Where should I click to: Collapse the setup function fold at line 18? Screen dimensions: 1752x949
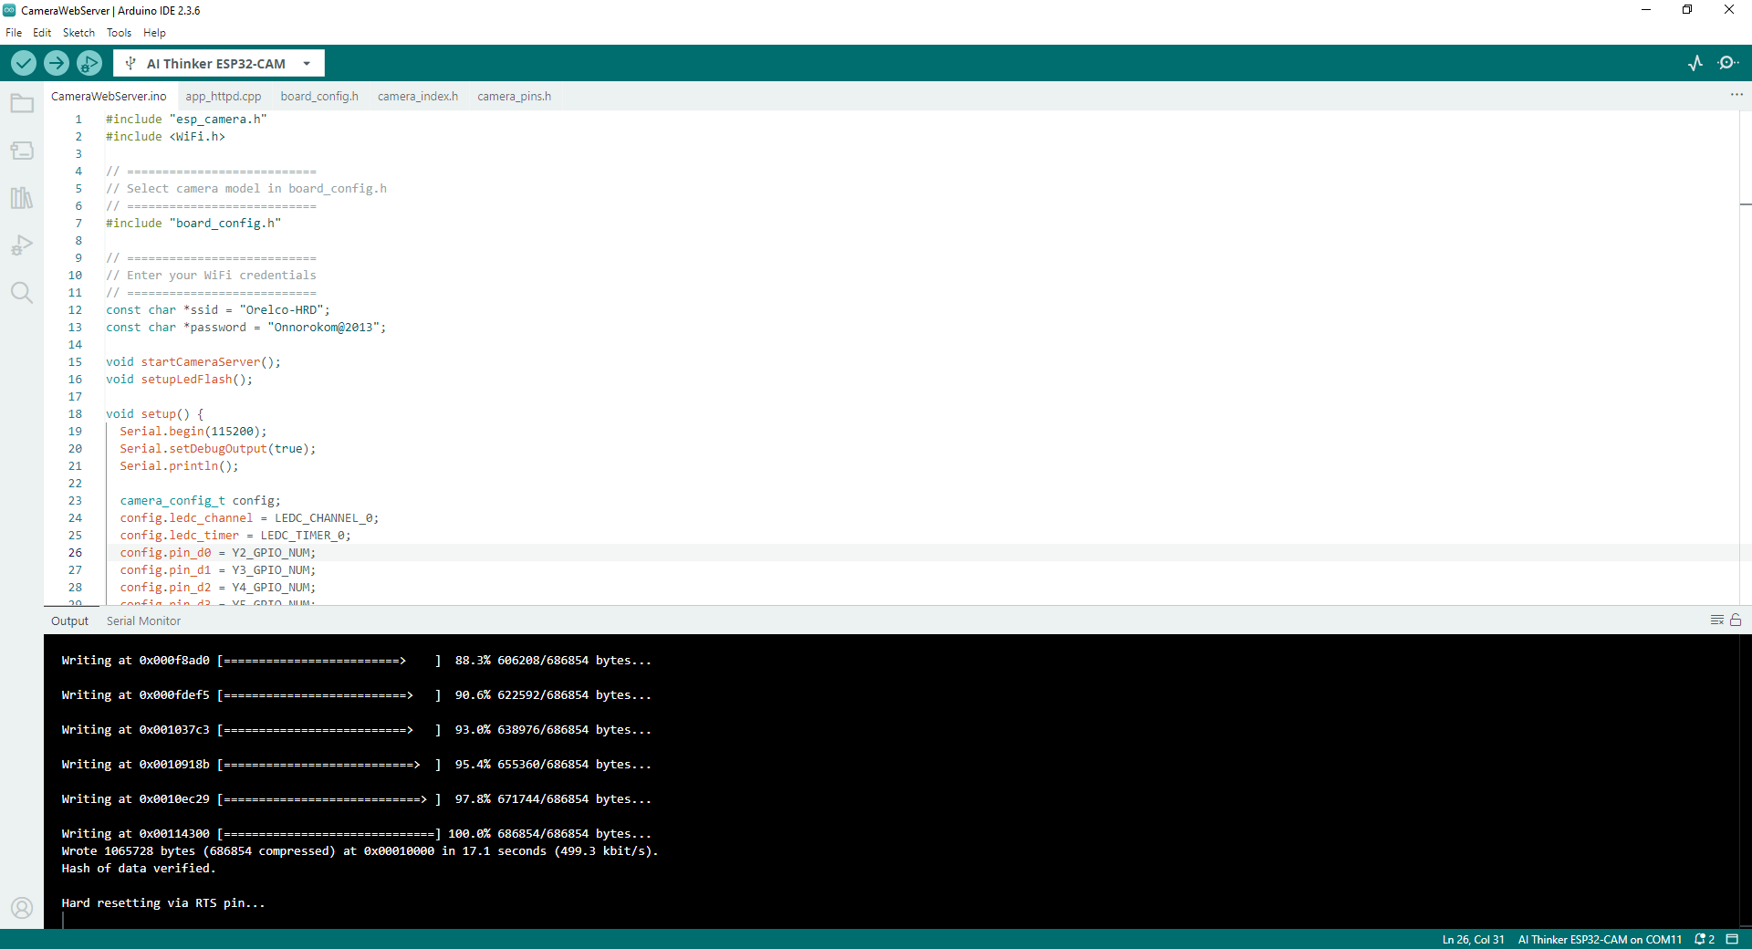tap(94, 414)
